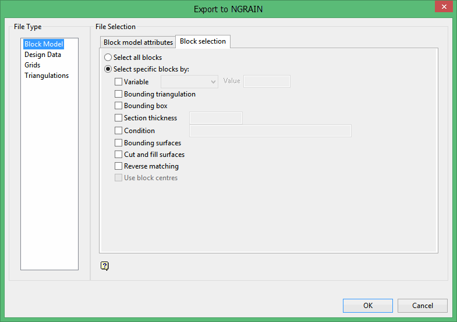Enable the Variable checkbox

[x=118, y=82]
